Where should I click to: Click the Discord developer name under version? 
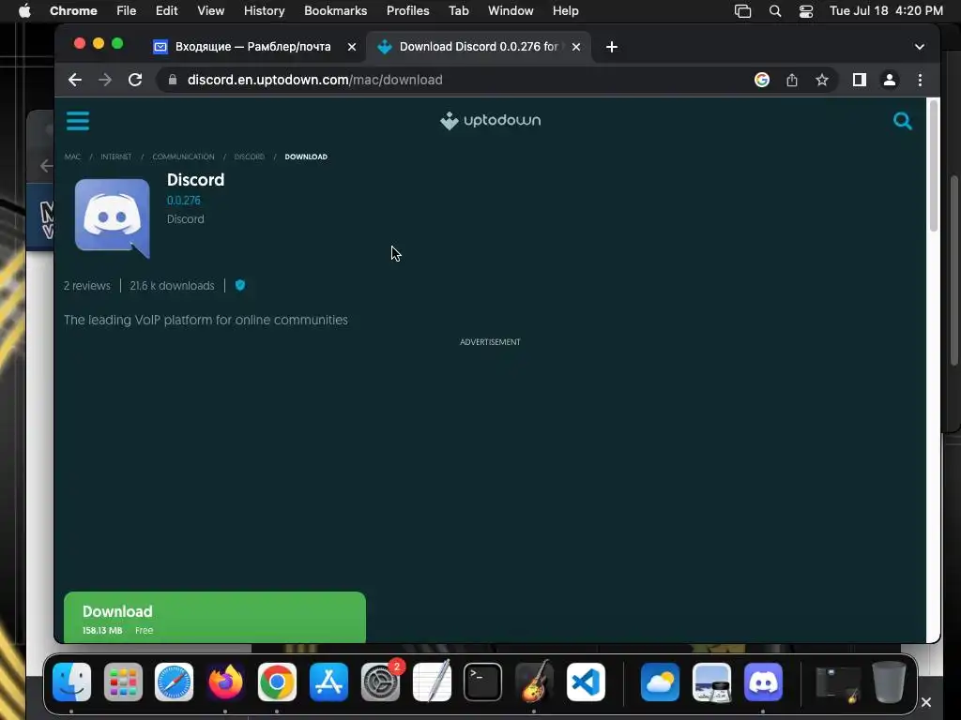[x=186, y=219]
